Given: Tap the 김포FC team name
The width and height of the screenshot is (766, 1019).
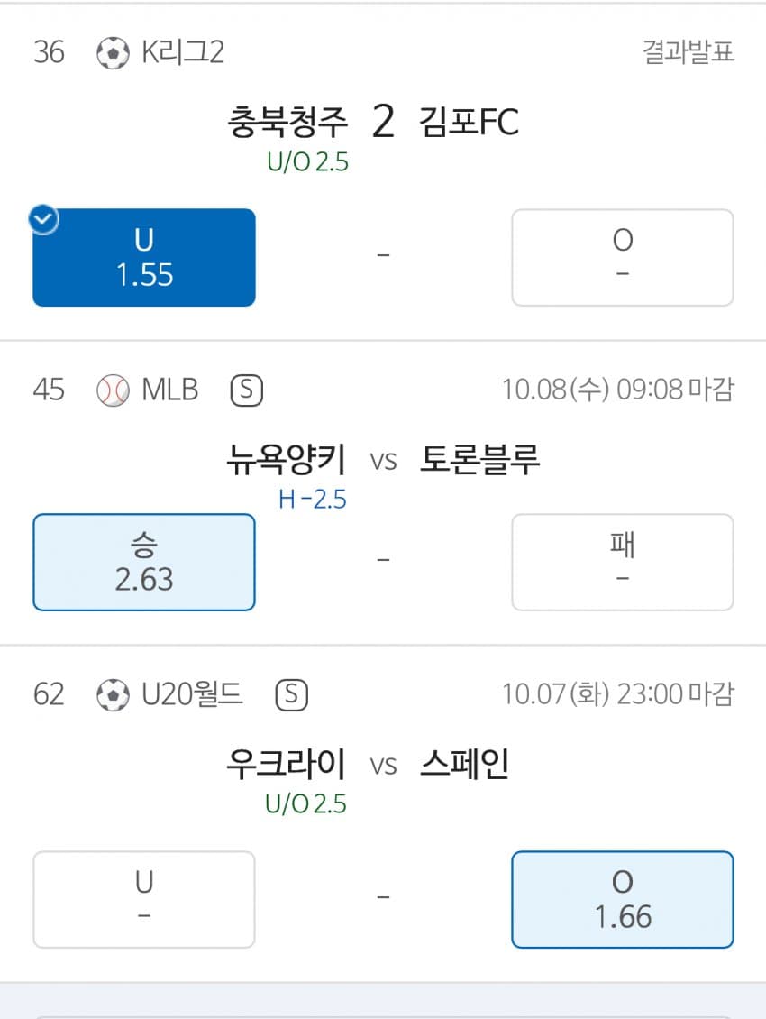Looking at the screenshot, I should (470, 123).
